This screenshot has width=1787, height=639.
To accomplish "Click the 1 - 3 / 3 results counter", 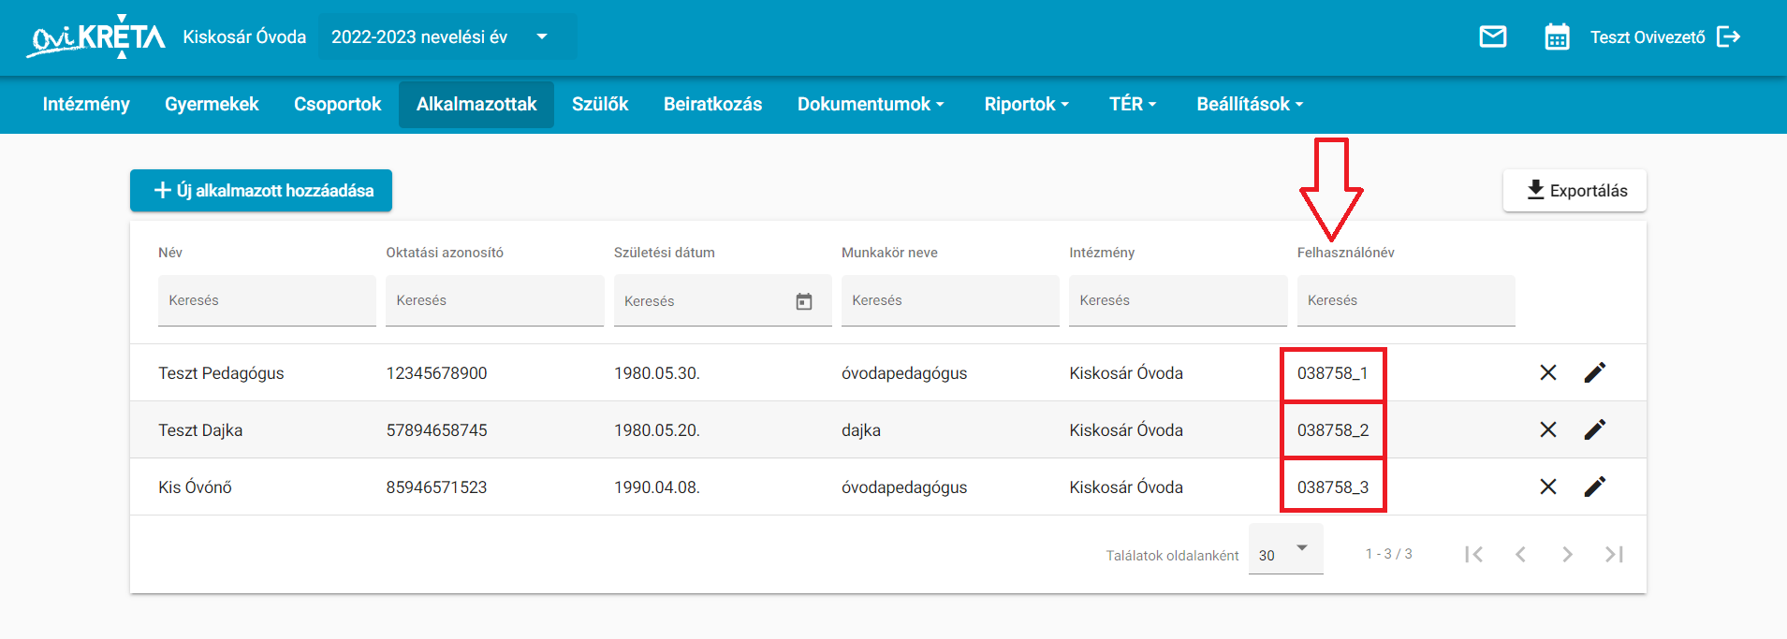I will [1388, 554].
